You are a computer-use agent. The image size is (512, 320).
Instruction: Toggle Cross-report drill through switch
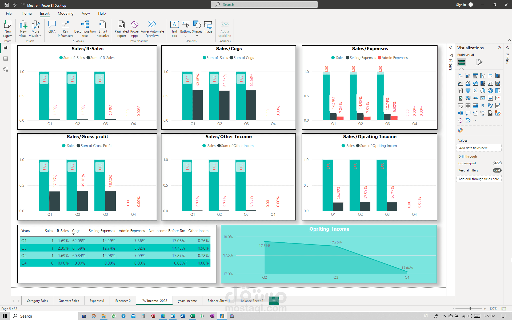(497, 163)
